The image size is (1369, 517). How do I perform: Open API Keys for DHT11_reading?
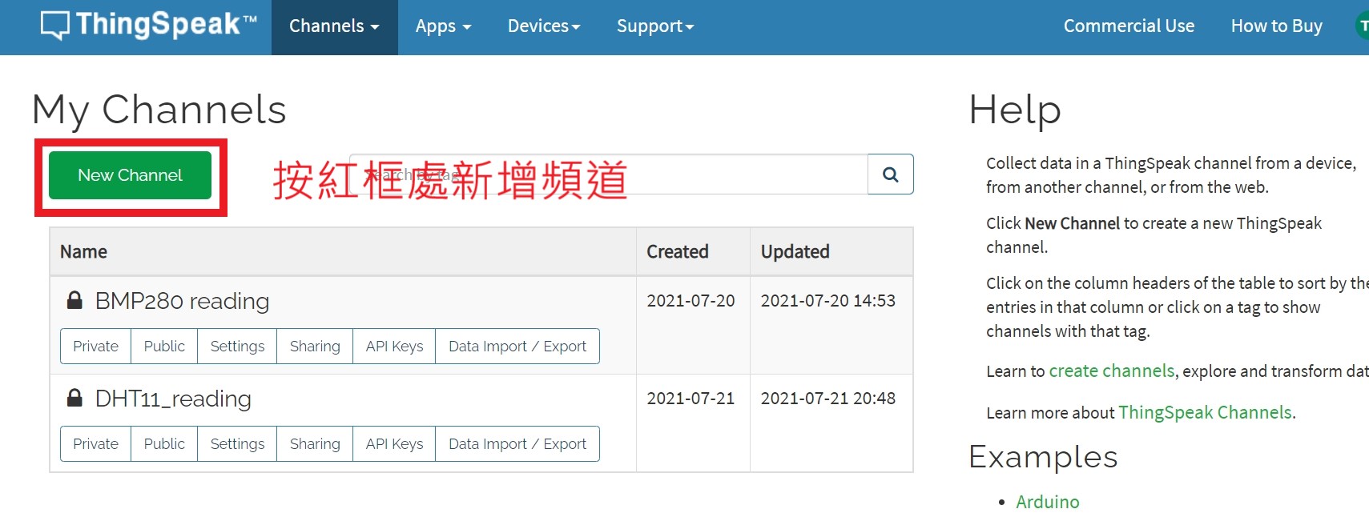[394, 444]
